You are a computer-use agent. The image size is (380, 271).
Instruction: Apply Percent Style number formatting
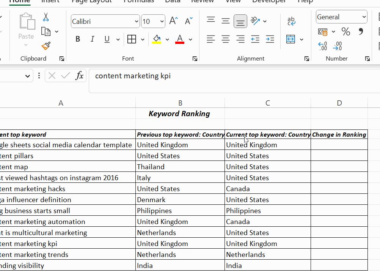click(x=345, y=32)
